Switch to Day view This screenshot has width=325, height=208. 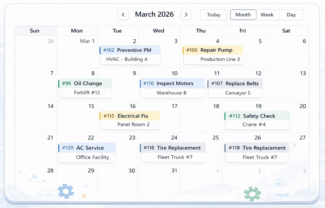[x=291, y=15]
